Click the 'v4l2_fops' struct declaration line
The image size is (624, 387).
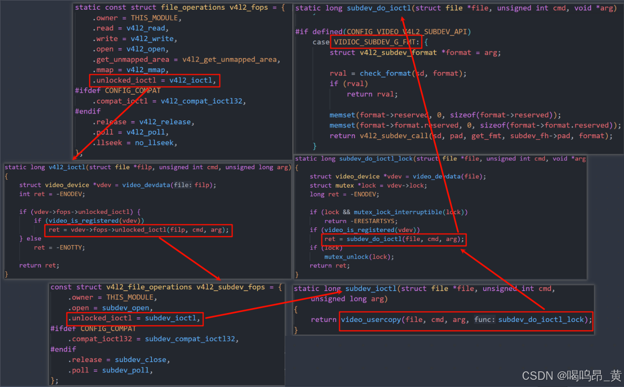coord(180,7)
